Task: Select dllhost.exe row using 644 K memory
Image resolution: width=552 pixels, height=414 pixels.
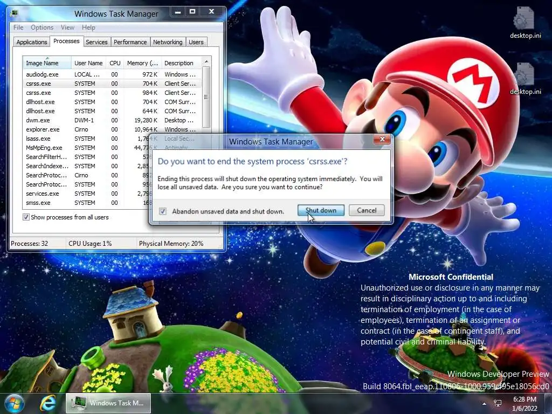Action: point(112,111)
